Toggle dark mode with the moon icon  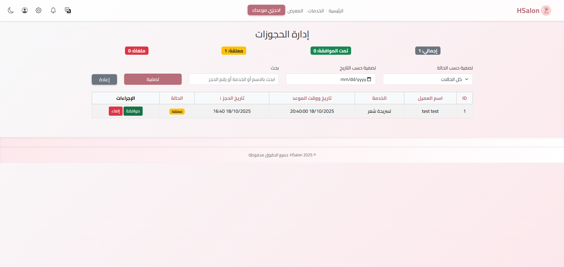(11, 10)
